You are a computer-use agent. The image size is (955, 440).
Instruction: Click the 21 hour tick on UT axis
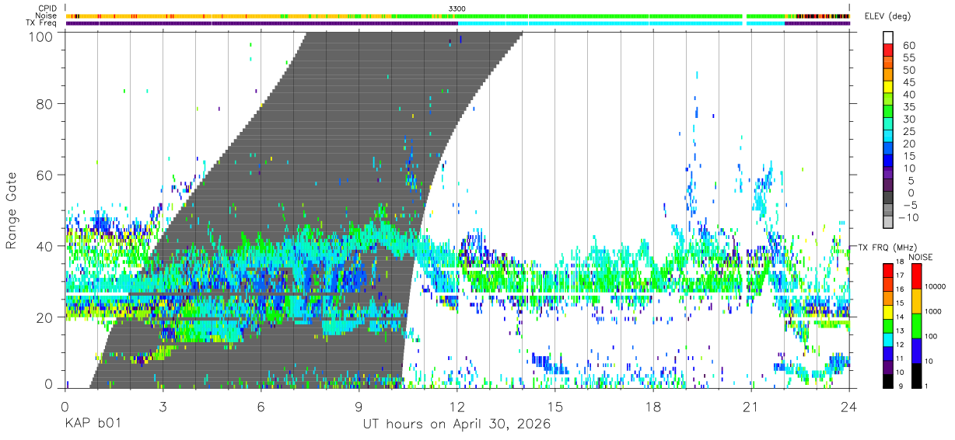(751, 407)
